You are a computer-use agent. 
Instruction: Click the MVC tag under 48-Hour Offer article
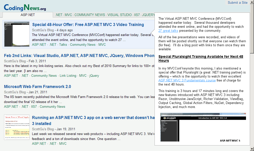[102, 44]
